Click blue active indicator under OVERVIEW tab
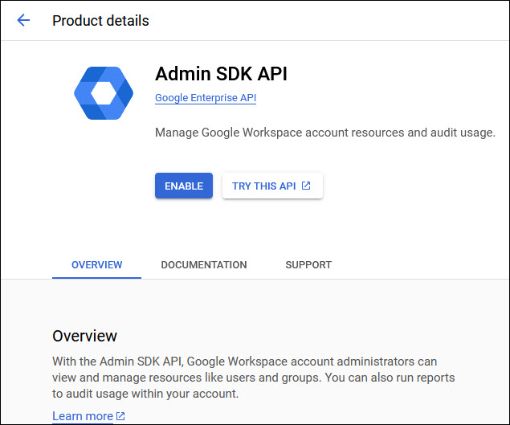The image size is (510, 425). pyautogui.click(x=96, y=277)
